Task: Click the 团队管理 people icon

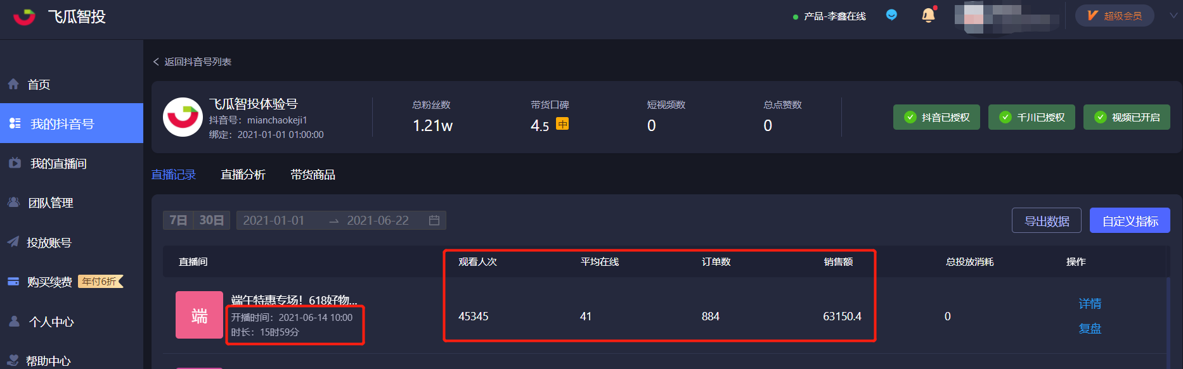Action: click(13, 203)
